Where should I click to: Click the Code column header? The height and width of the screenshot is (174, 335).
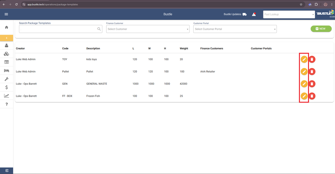click(x=65, y=48)
